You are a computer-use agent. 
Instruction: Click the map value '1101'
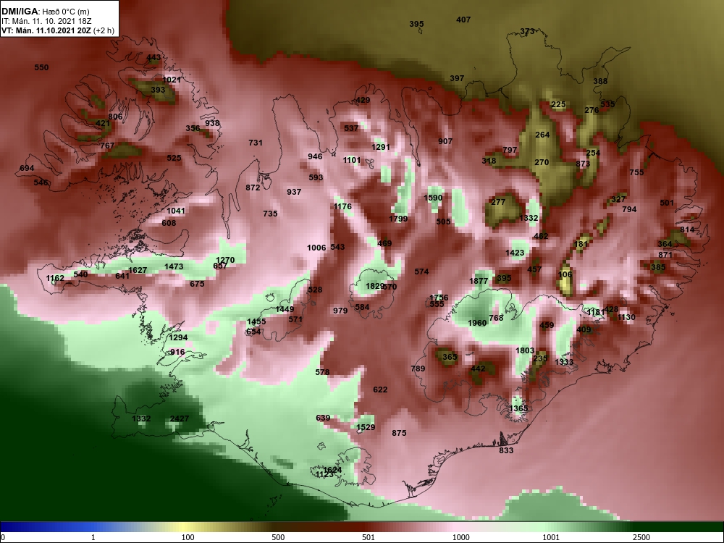click(352, 160)
